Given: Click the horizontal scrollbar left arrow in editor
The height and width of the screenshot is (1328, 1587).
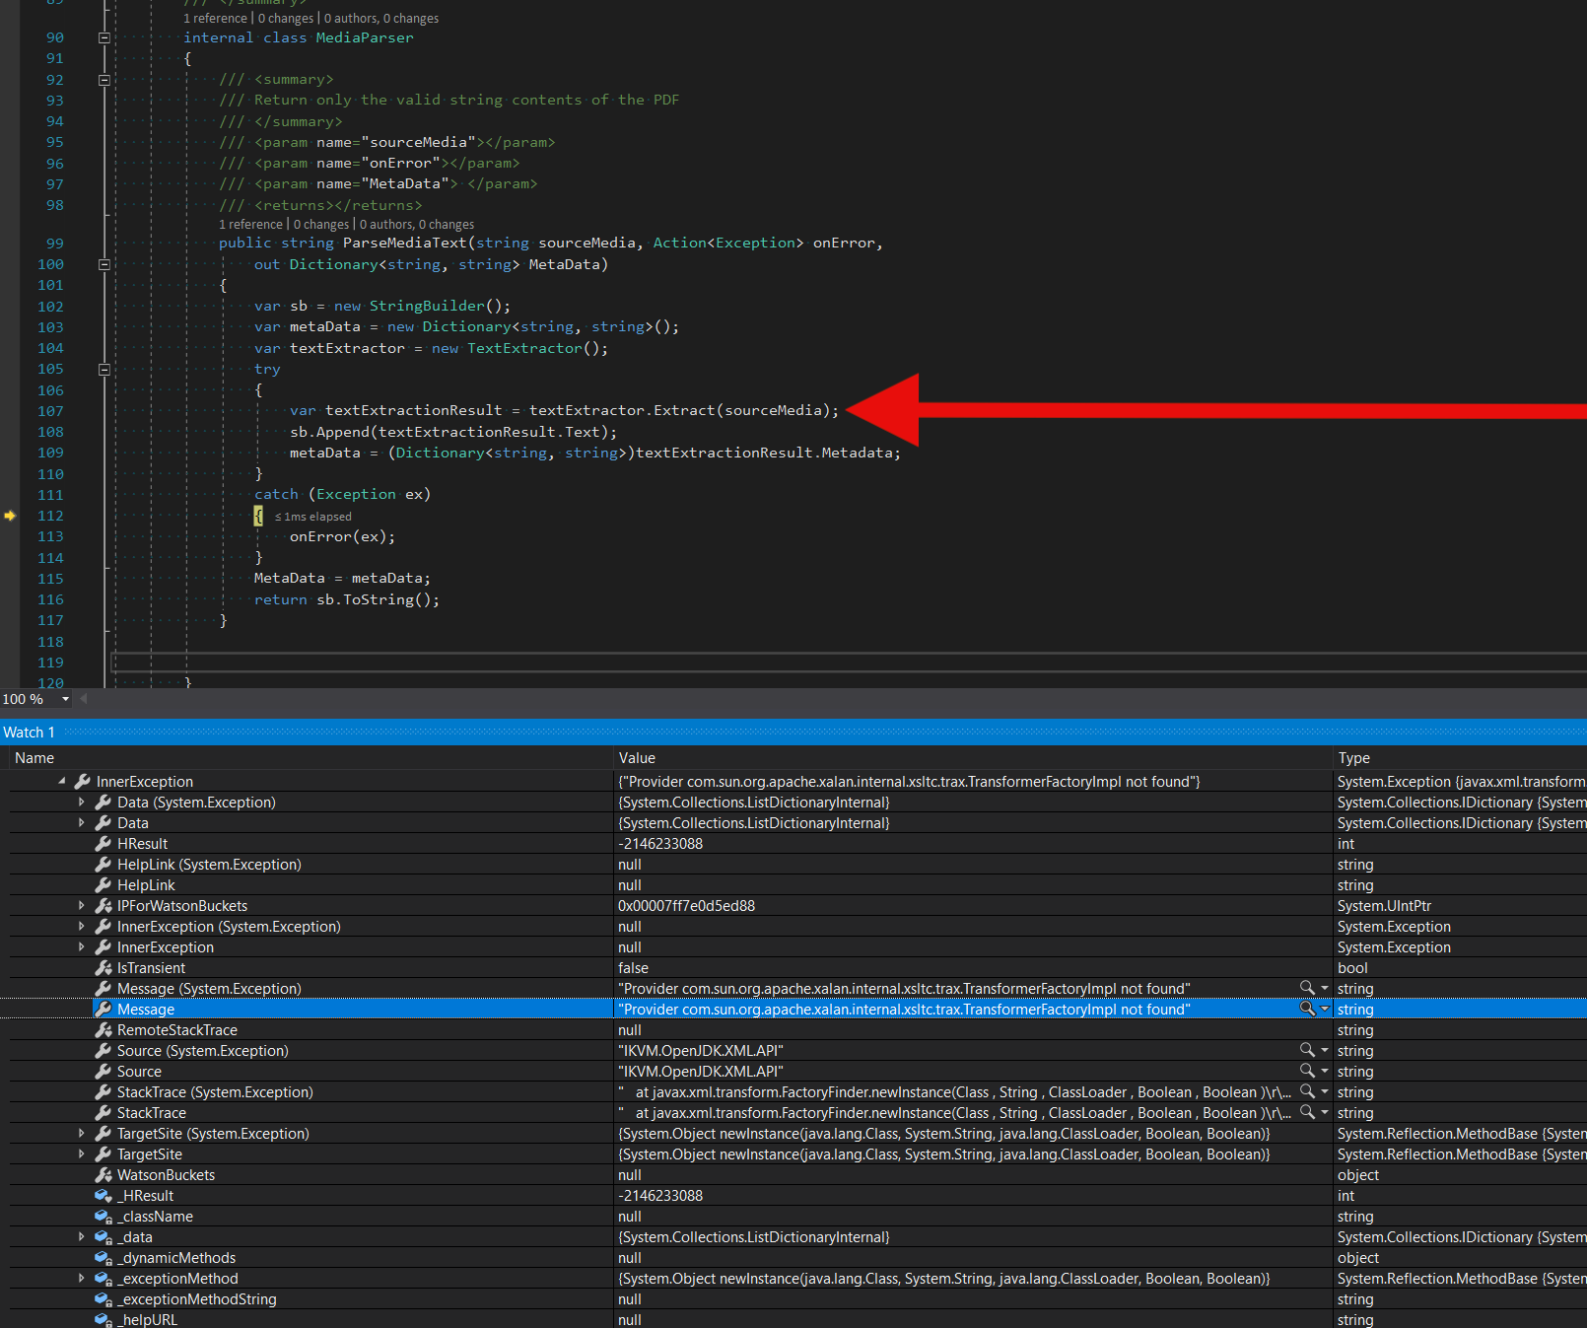Looking at the screenshot, I should click(84, 699).
